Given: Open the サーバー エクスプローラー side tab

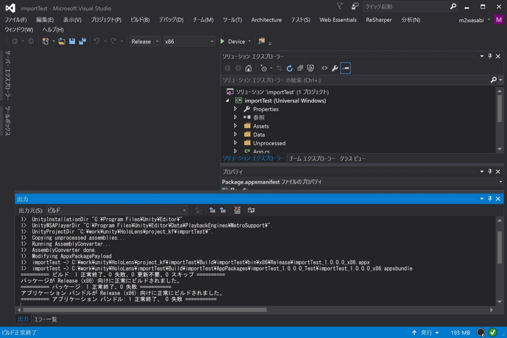Looking at the screenshot, I should pyautogui.click(x=8, y=76).
